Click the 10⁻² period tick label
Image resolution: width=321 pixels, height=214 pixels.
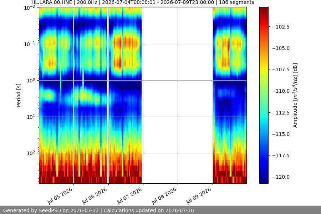click(30, 8)
